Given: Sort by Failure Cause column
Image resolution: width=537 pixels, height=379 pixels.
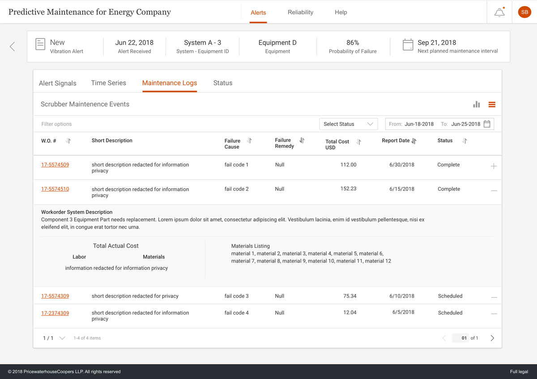Looking at the screenshot, I should point(249,141).
